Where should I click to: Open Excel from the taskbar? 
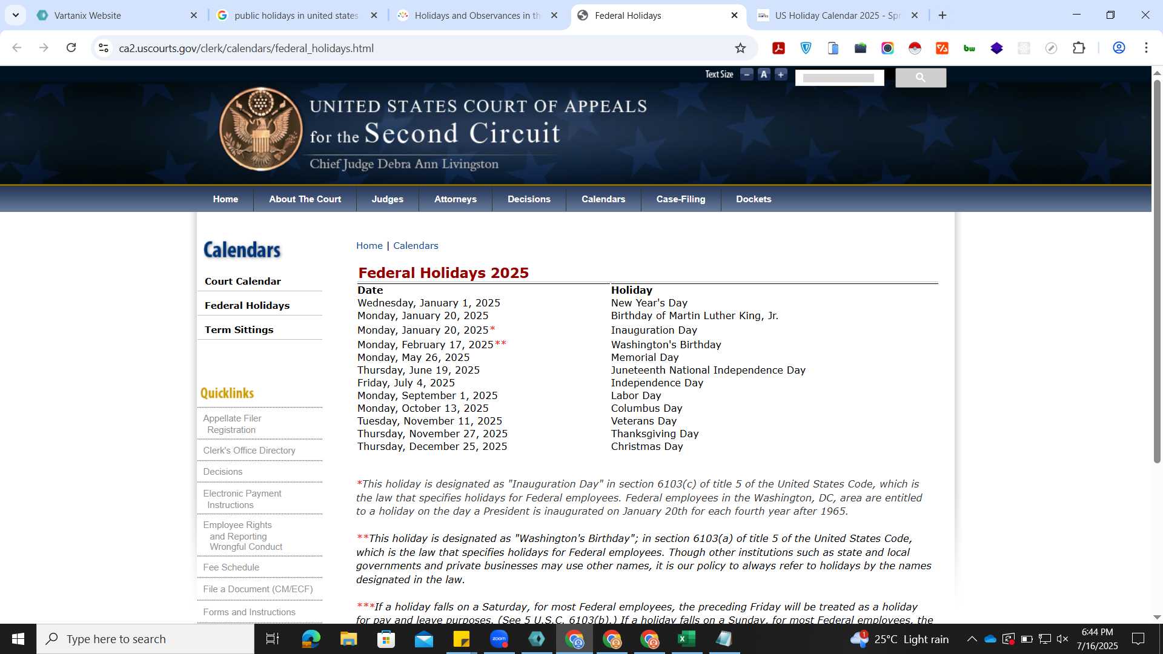tap(686, 639)
